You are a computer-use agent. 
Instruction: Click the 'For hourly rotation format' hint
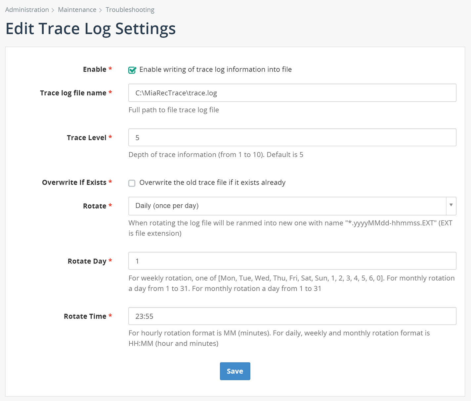279,338
